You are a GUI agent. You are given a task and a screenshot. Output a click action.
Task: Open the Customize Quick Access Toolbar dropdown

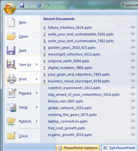point(49,5)
